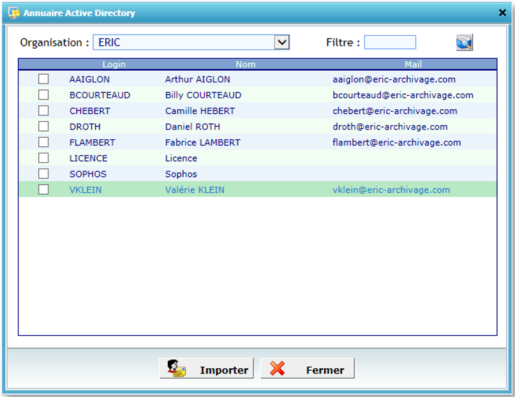Enable the checkbox beside DROTH

pyautogui.click(x=43, y=126)
